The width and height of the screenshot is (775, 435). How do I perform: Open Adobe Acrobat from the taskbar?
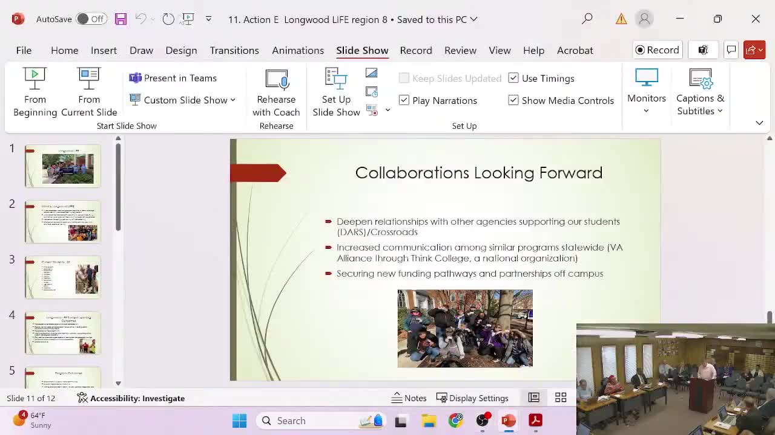535,420
